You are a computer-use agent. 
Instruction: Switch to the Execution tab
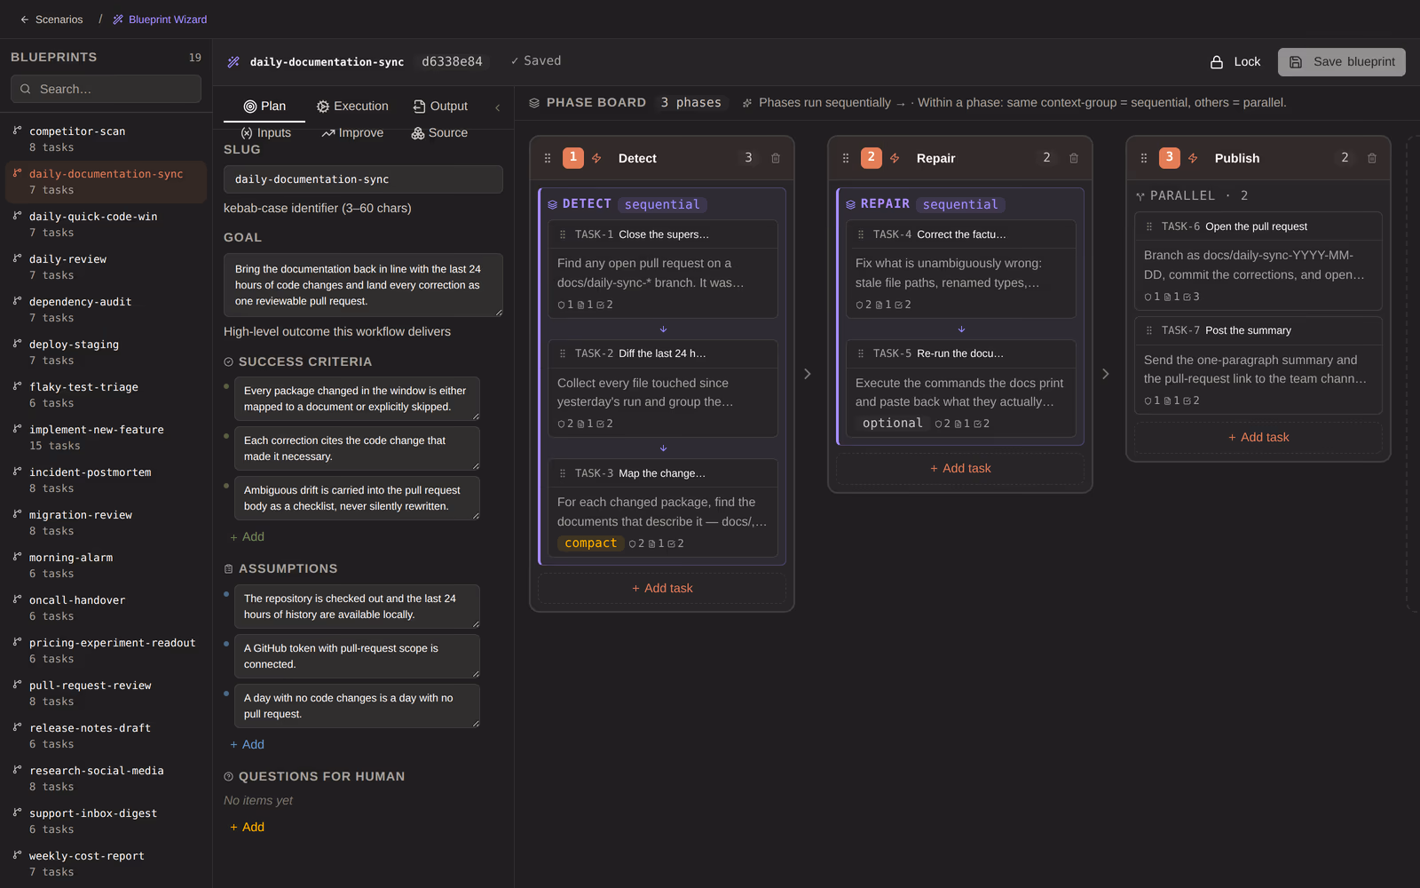352,106
